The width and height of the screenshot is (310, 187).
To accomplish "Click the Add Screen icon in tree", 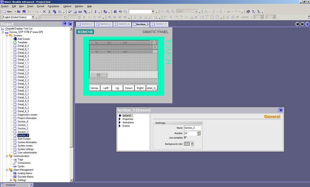I will 15,39.
